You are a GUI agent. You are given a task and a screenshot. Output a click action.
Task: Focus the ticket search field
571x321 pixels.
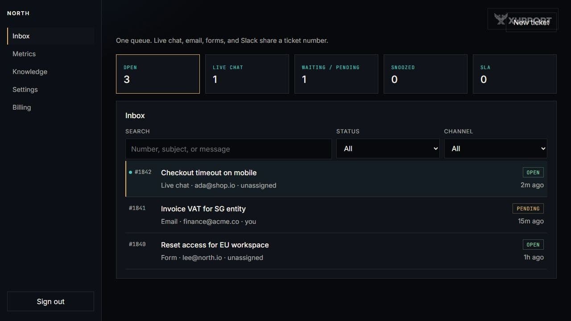[x=228, y=149]
